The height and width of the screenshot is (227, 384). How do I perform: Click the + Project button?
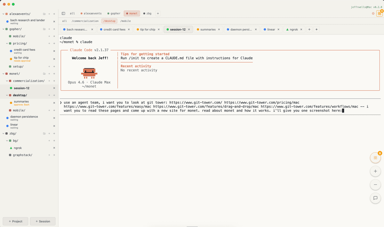(x=15, y=221)
